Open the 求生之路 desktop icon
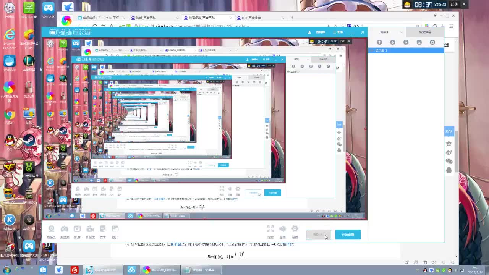 point(48,10)
